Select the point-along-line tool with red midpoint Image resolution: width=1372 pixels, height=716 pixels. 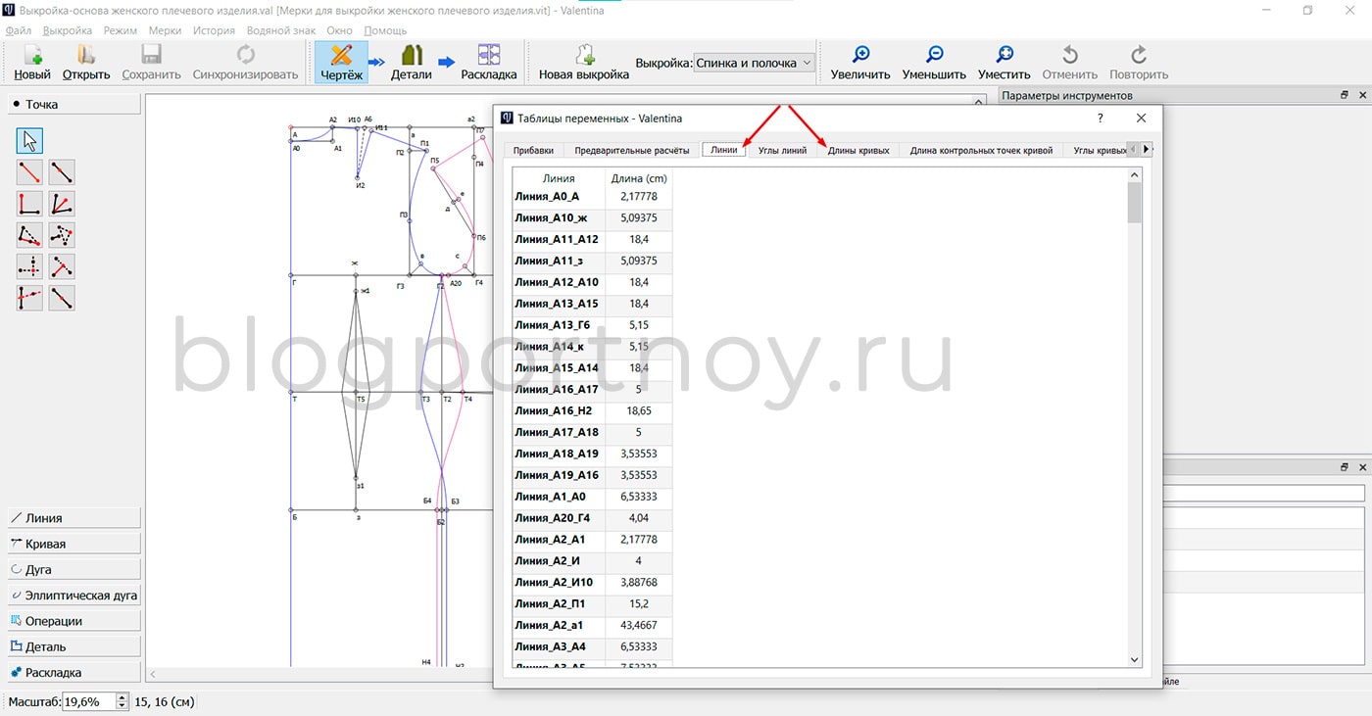(62, 172)
